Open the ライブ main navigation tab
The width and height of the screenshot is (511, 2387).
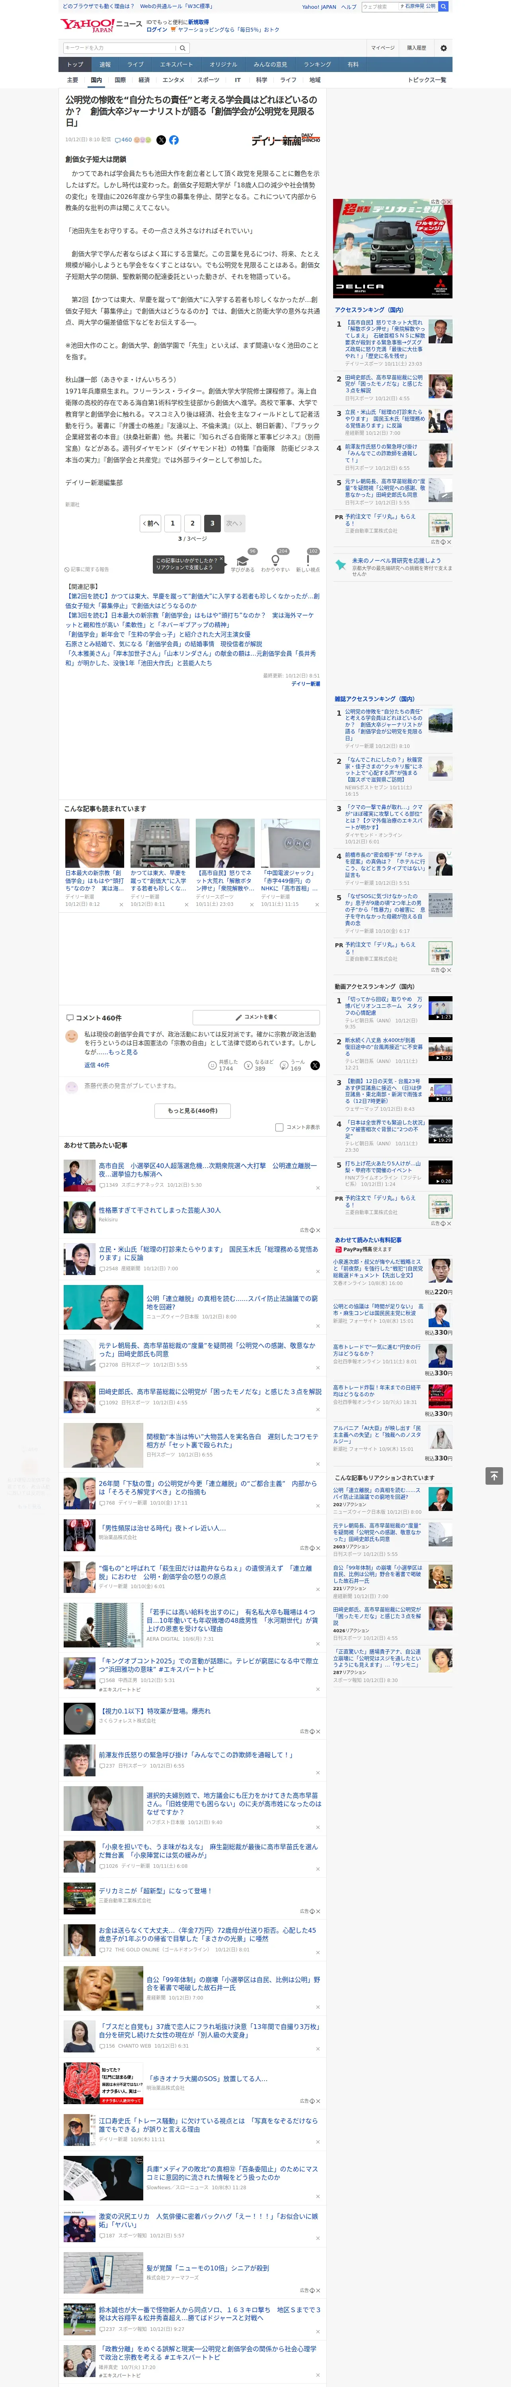point(135,65)
